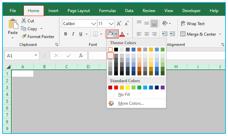Click the Insert Function fx icon
Viewport: 228px width, 136px height.
(x=81, y=56)
